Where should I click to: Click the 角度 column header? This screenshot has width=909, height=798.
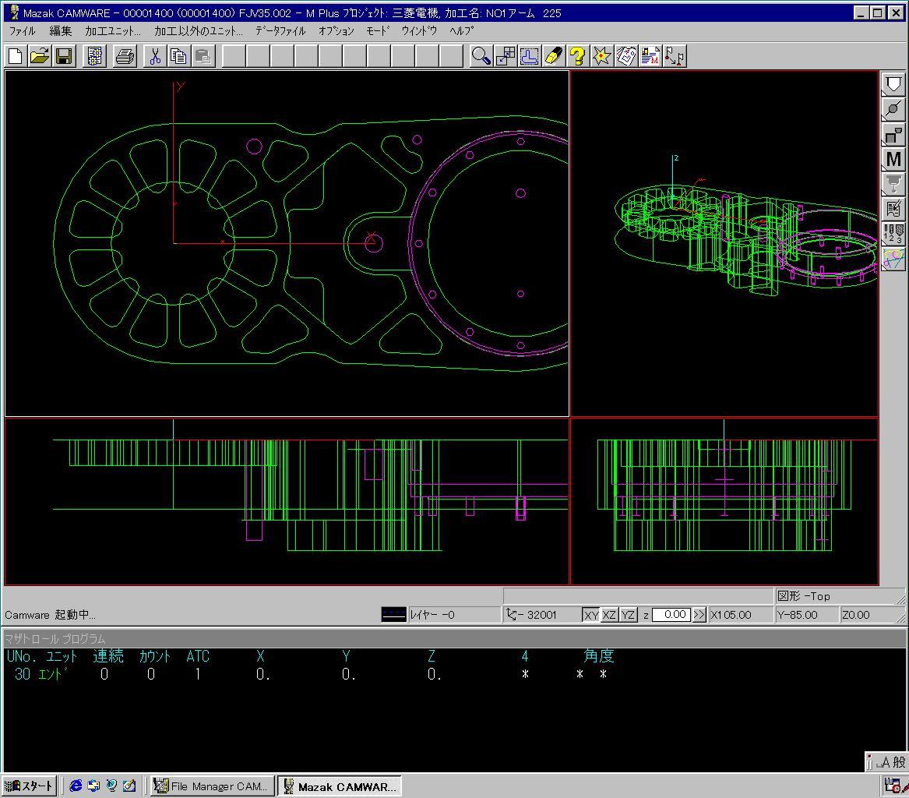point(598,656)
